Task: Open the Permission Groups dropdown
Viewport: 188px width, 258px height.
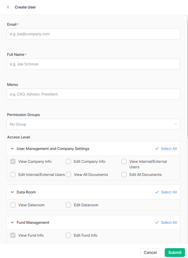Action: (x=93, y=124)
